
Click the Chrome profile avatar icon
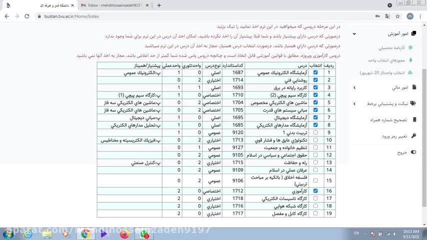[409, 16]
